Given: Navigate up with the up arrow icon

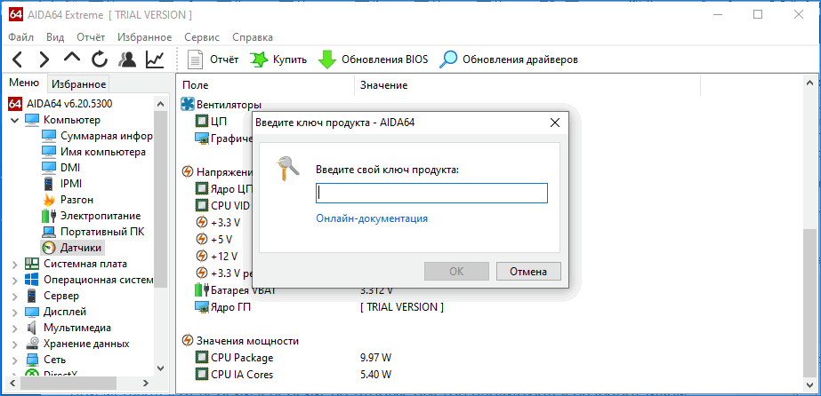Looking at the screenshot, I should click(x=72, y=58).
